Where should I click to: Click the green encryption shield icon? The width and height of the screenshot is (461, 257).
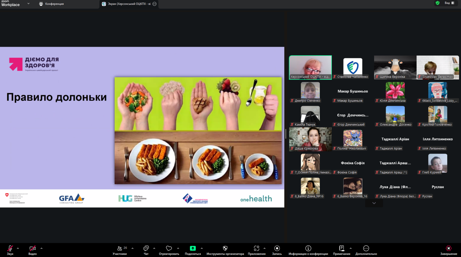[x=438, y=3]
